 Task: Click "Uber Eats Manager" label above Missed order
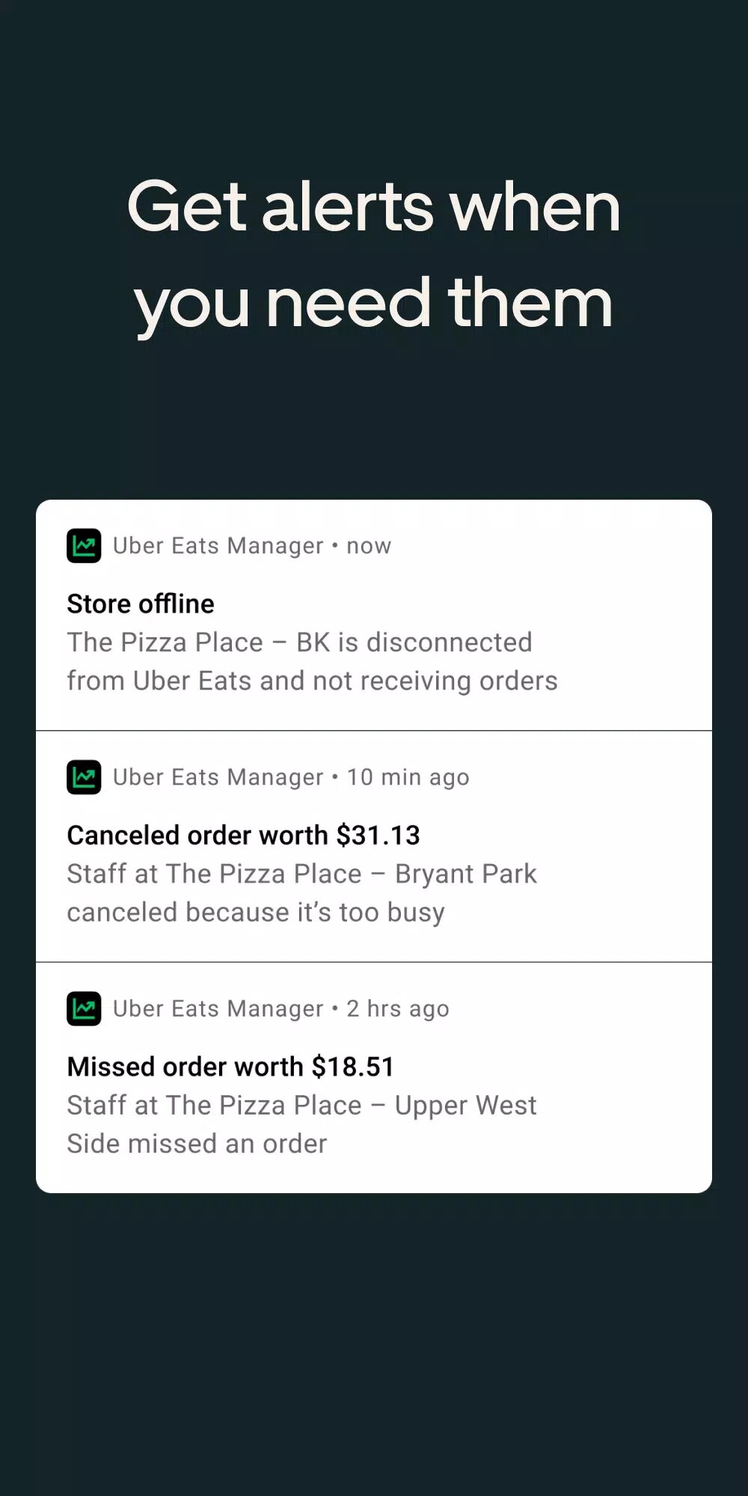point(218,1009)
